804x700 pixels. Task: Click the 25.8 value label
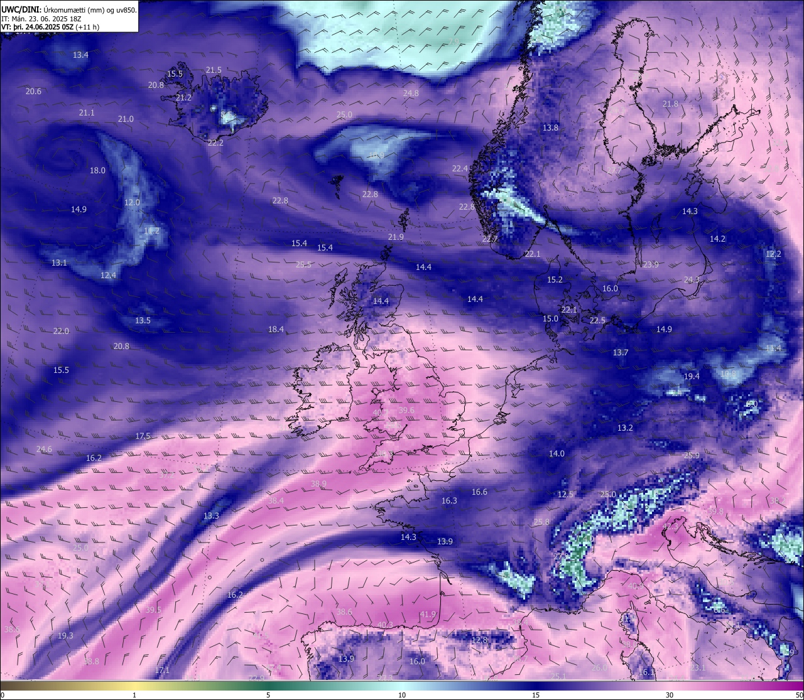(541, 522)
